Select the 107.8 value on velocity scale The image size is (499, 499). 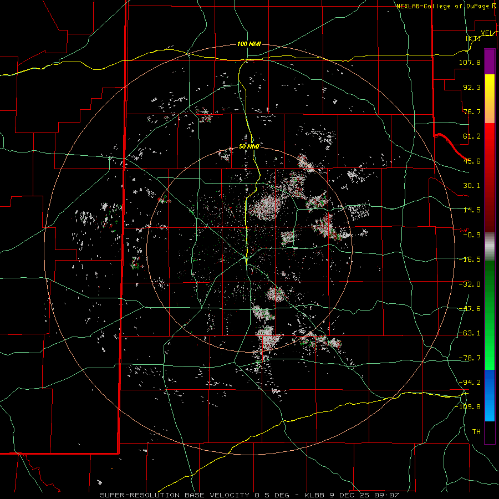pos(470,62)
